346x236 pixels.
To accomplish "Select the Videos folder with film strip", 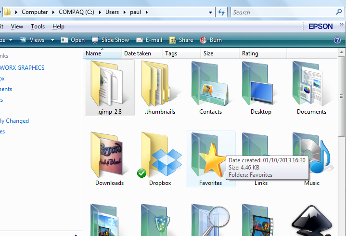I will (257, 220).
